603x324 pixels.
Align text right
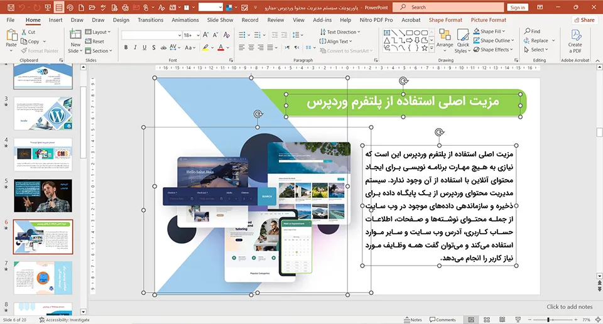point(261,48)
